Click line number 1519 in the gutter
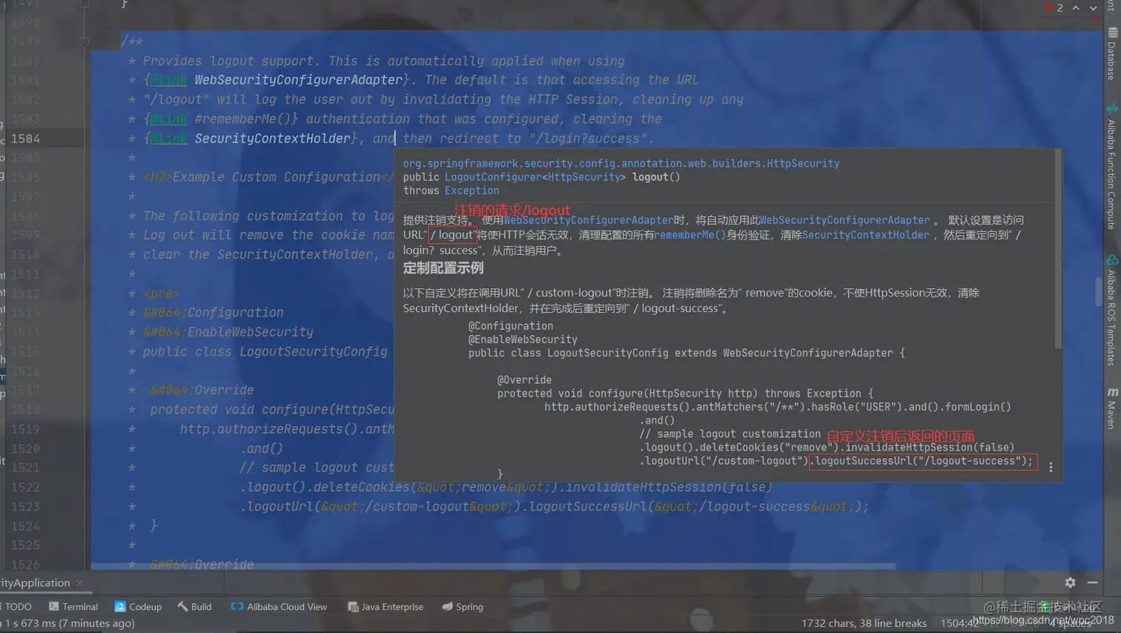1121x633 pixels. pyautogui.click(x=26, y=429)
